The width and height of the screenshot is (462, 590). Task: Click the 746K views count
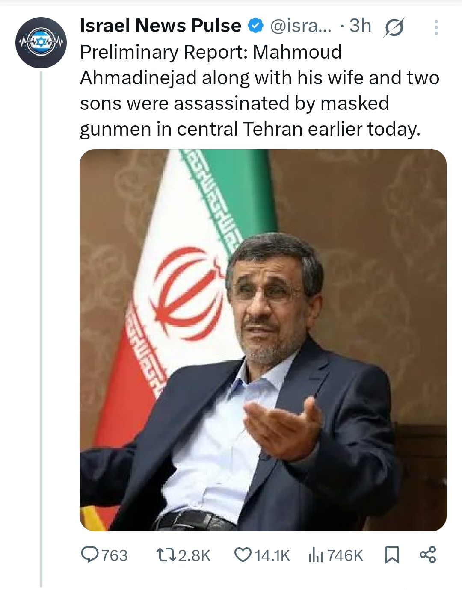click(345, 555)
